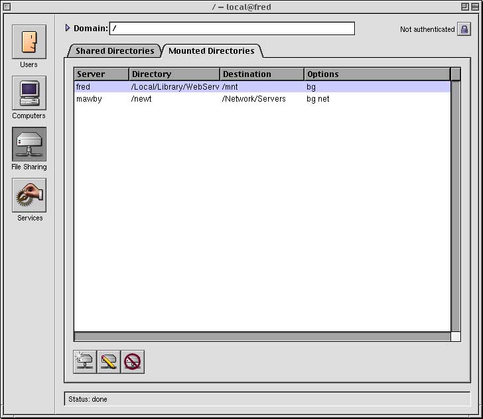
Task: Sort by the Options column header
Action: [x=378, y=74]
